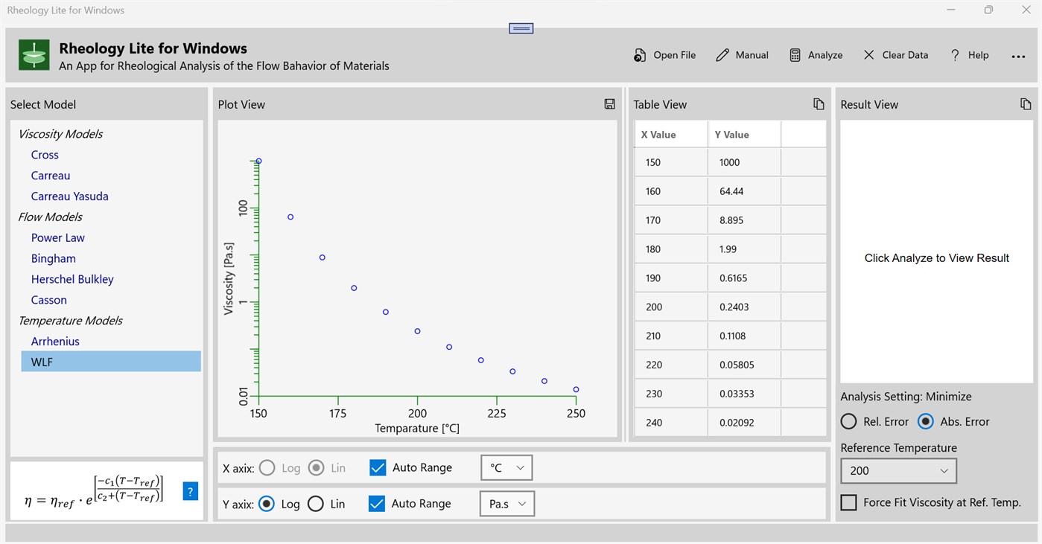Select the Carreau Yasuda viscosity model
Screen dimensions: 1042x544
(x=69, y=196)
